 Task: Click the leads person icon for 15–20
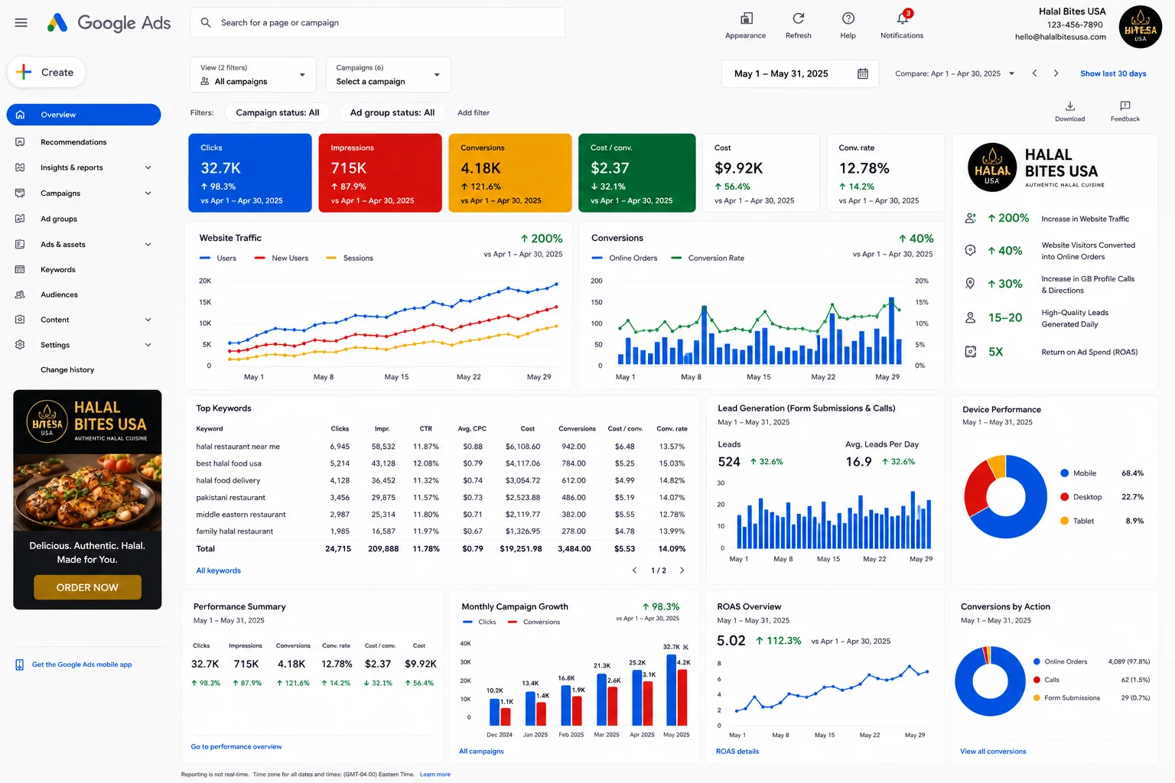(x=970, y=317)
